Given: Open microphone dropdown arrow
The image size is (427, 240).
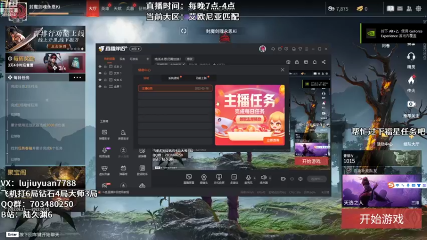Looking at the screenshot, I should coord(255,178).
